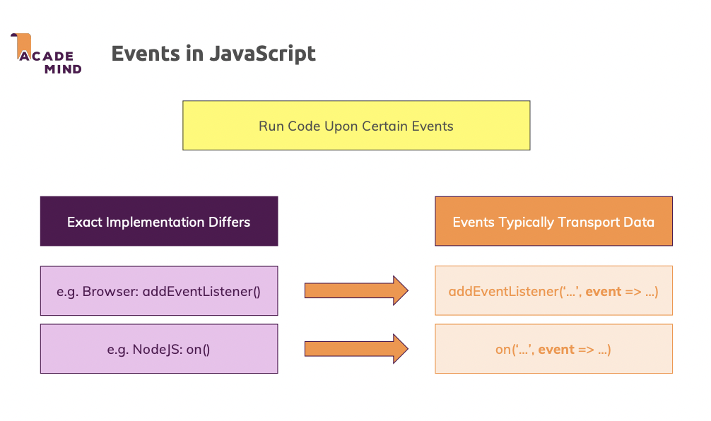
Task: Click the 'e.g. NodeJS: on()' box
Action: 159,349
